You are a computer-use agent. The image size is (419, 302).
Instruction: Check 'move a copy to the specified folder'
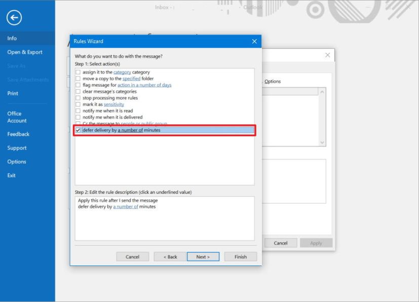pos(78,79)
